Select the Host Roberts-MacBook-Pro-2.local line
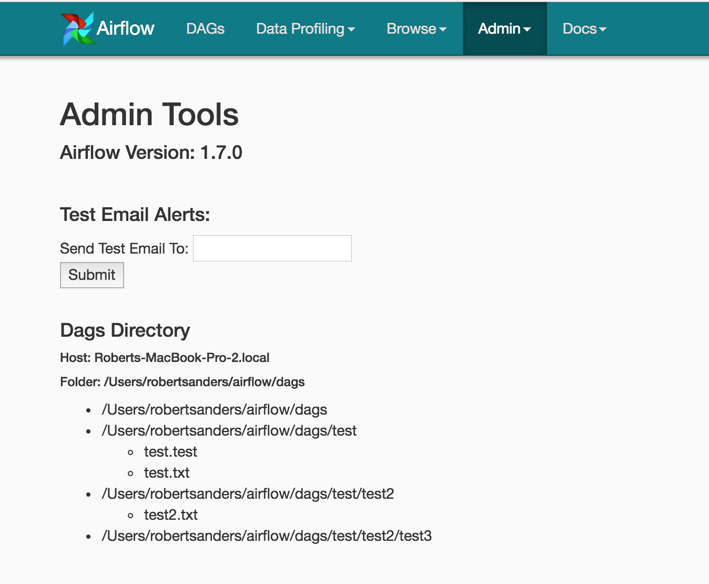Viewport: 709px width, 584px height. 165,358
